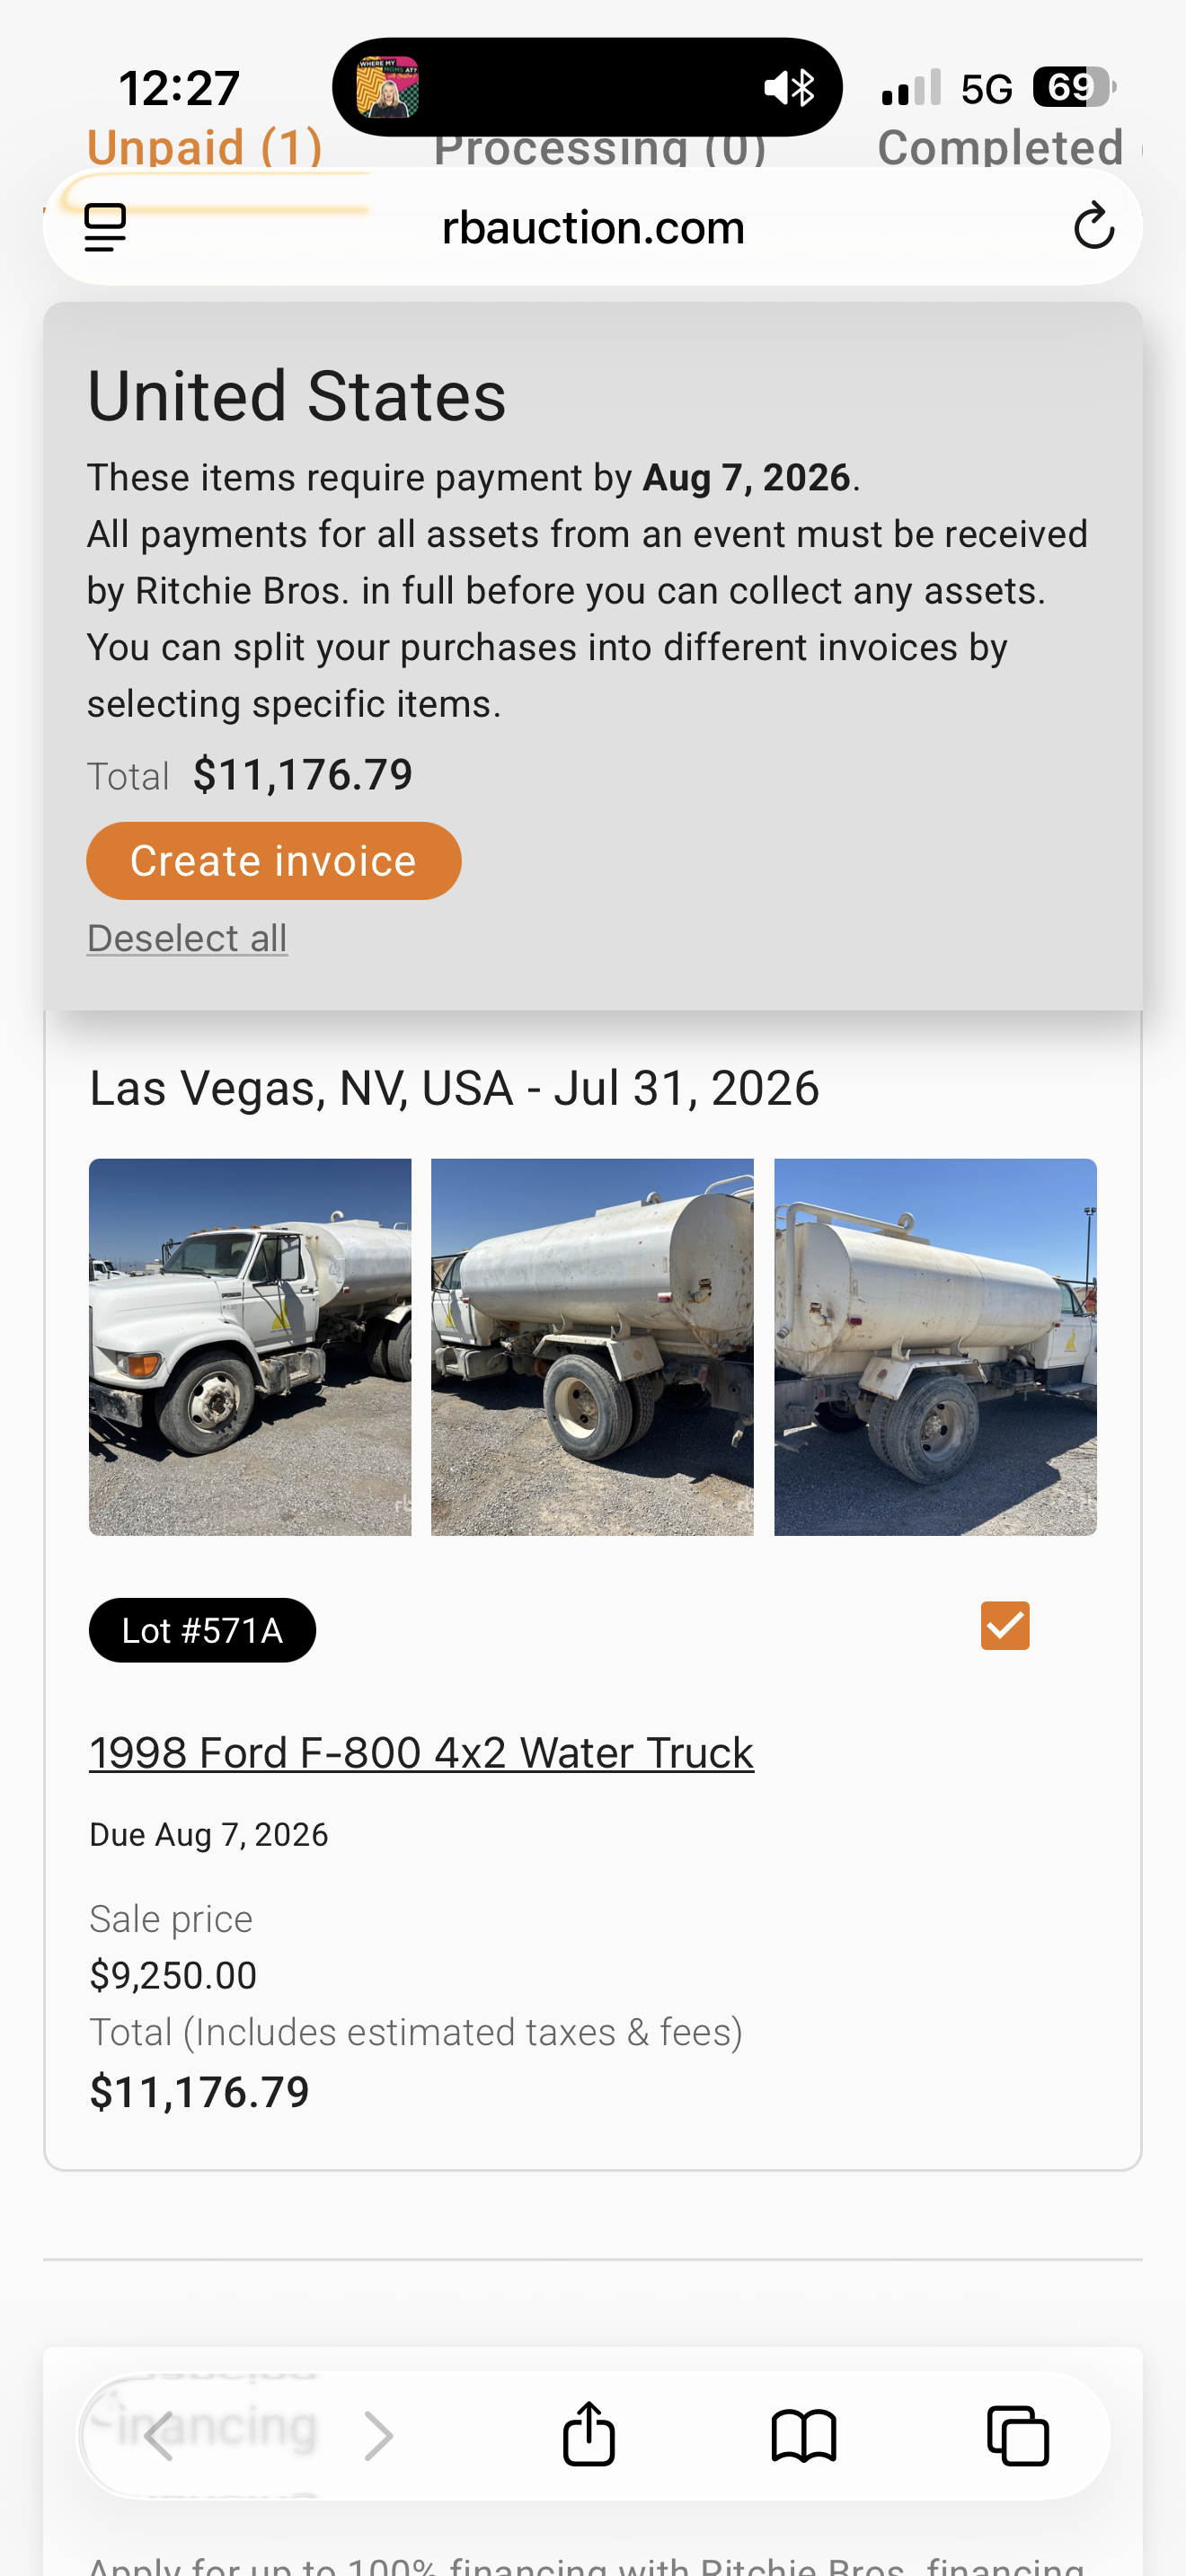
Task: Click the Create invoice button
Action: point(274,861)
